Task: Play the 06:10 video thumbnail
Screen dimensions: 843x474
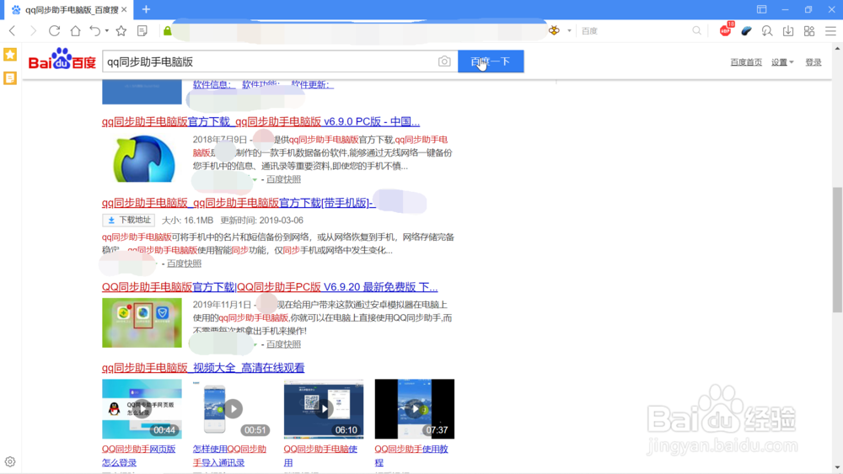Action: click(324, 409)
